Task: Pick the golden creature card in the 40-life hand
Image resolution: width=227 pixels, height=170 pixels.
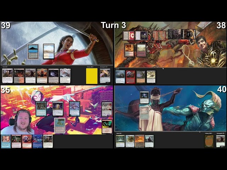Action: [x=130, y=141]
